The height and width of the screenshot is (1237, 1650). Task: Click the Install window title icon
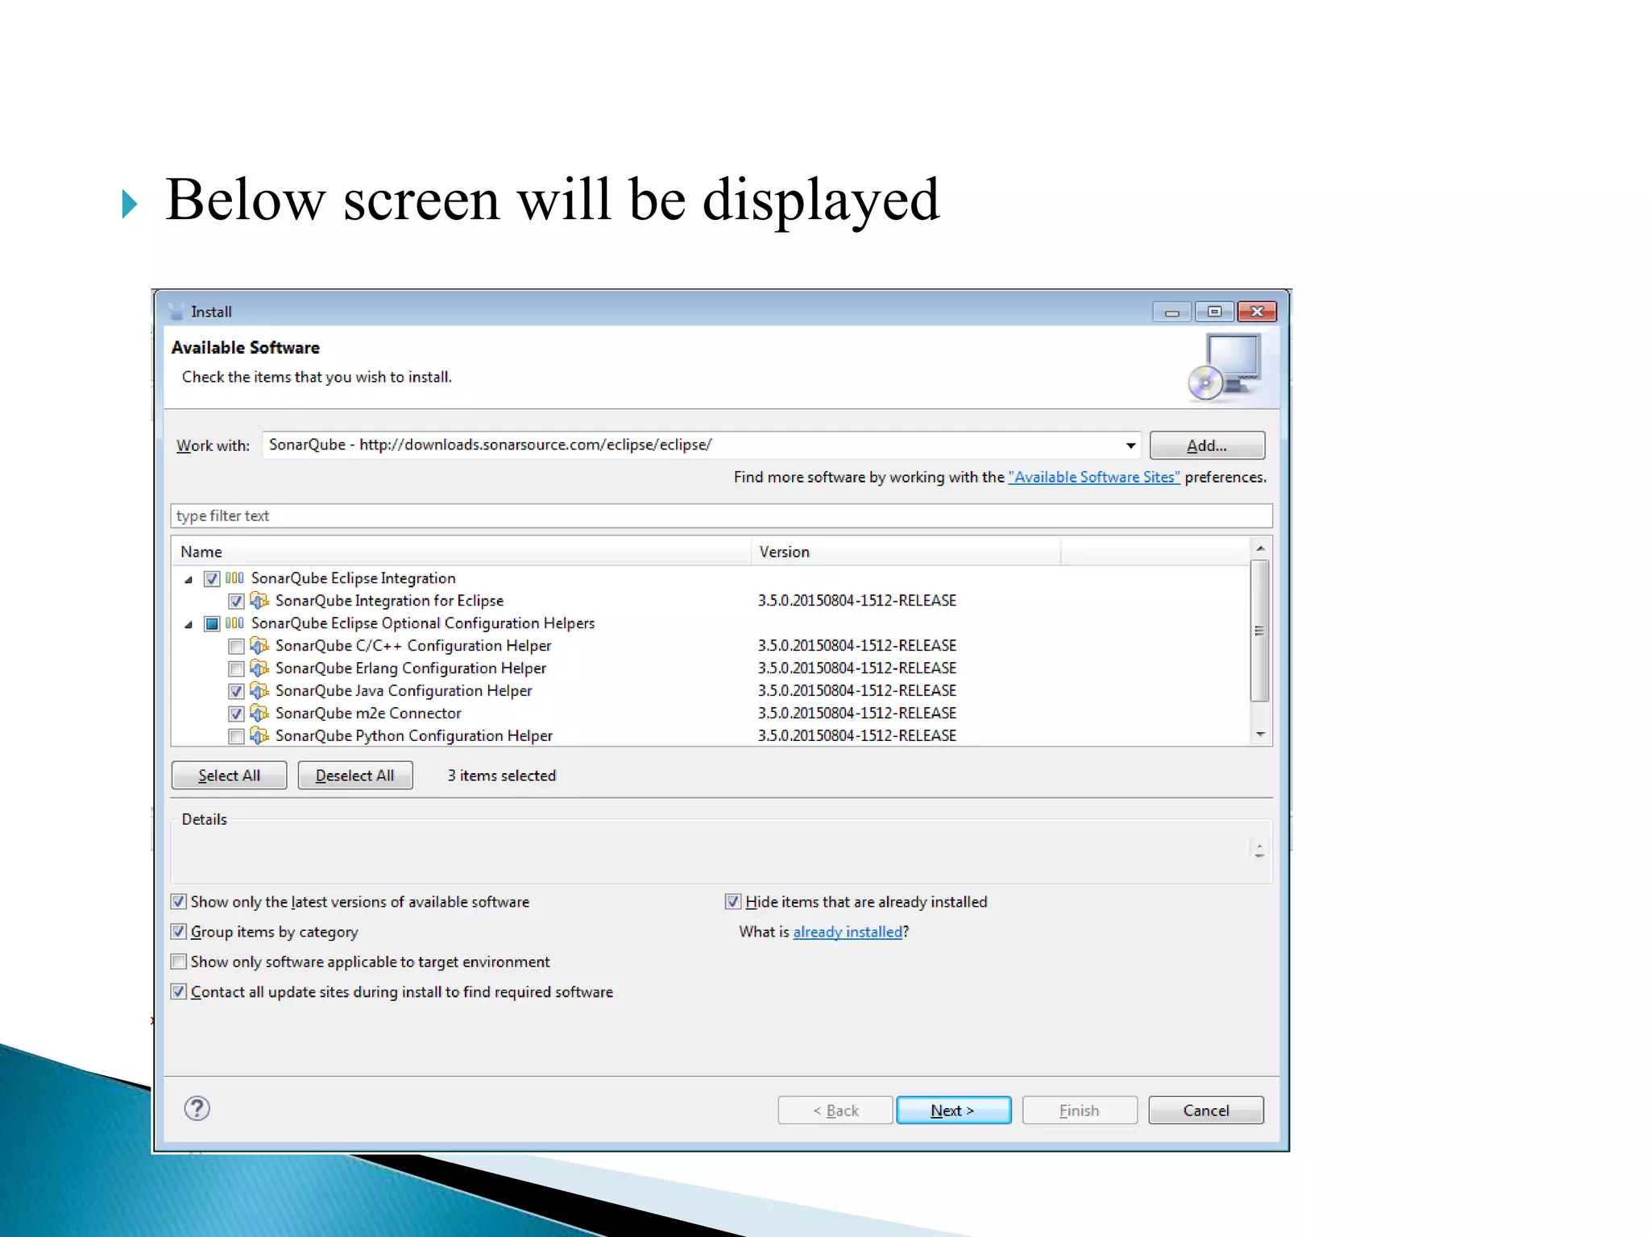[x=176, y=312]
